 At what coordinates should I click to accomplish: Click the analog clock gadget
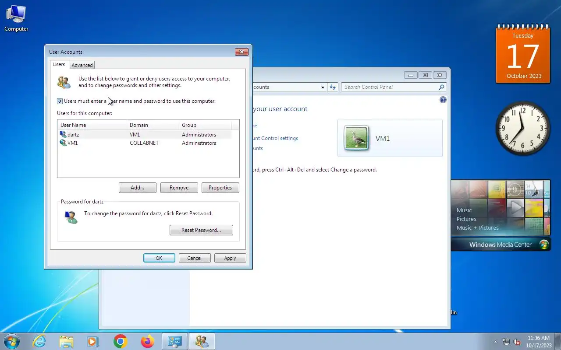click(523, 128)
